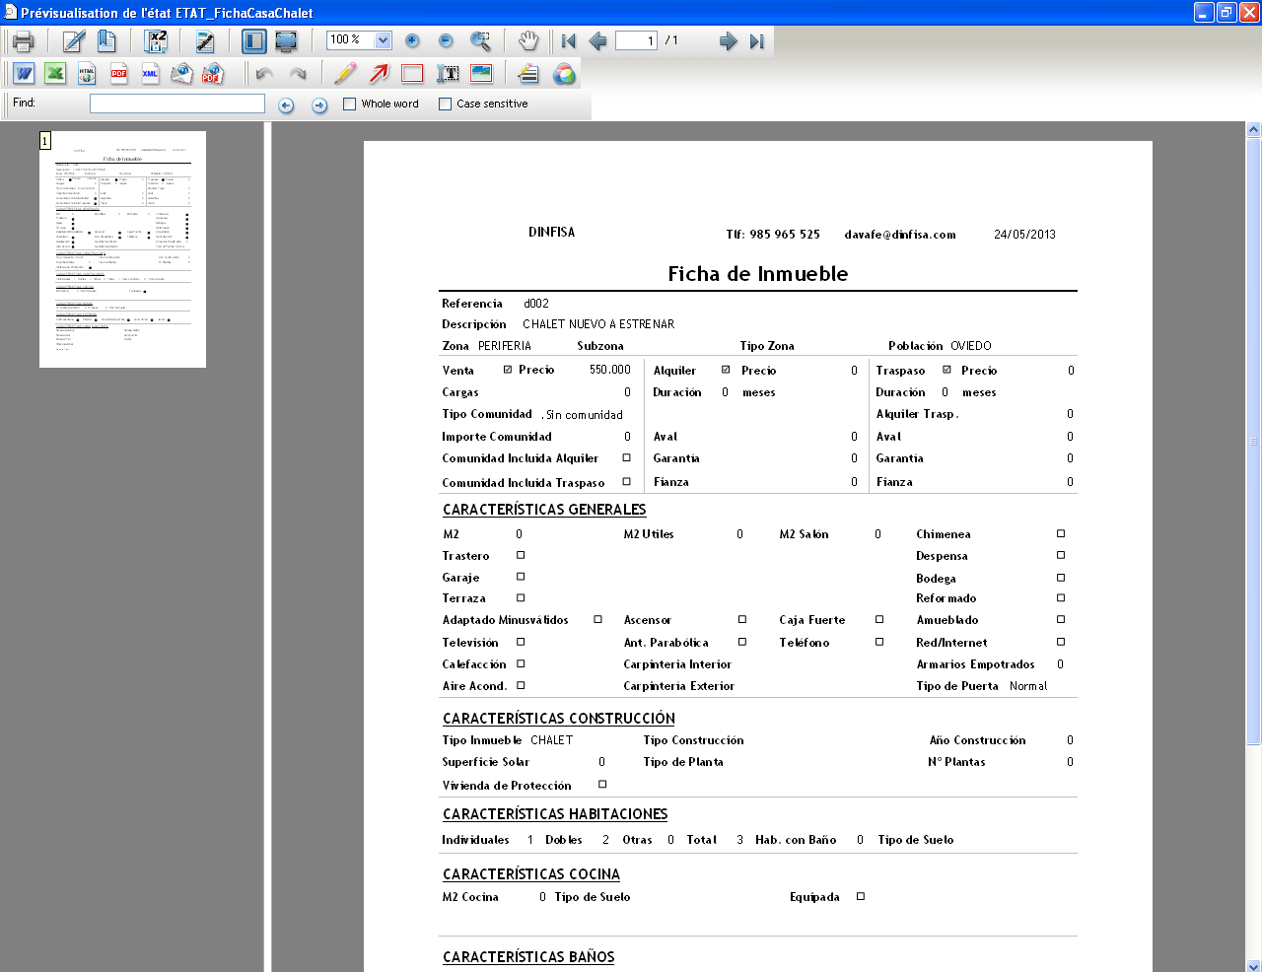1262x972 pixels.
Task: Click the Find text input field
Action: 177,104
